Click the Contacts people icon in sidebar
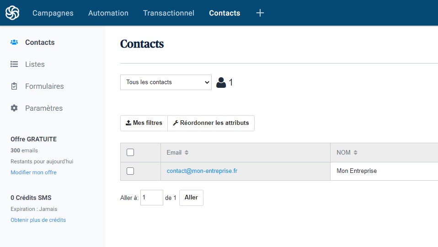This screenshot has width=438, height=247. tap(14, 43)
